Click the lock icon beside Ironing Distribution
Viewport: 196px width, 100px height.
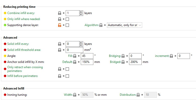(138, 95)
